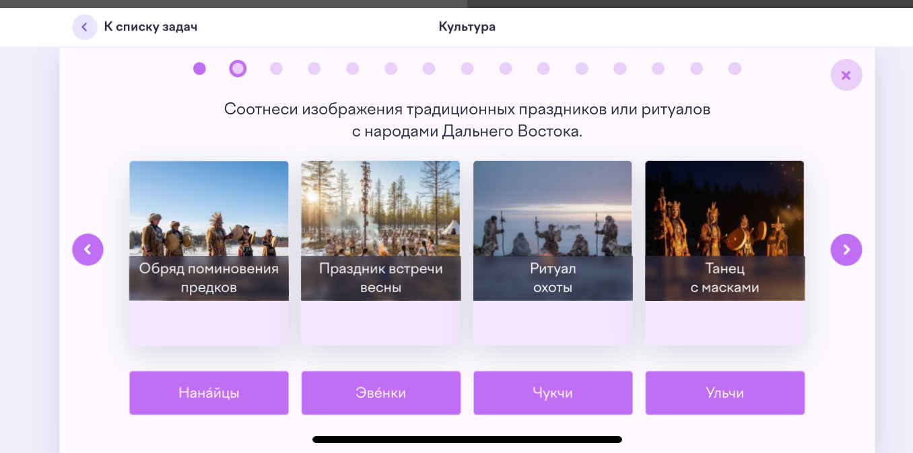Jump to the third progress dot
The width and height of the screenshot is (913, 453).
pos(276,69)
